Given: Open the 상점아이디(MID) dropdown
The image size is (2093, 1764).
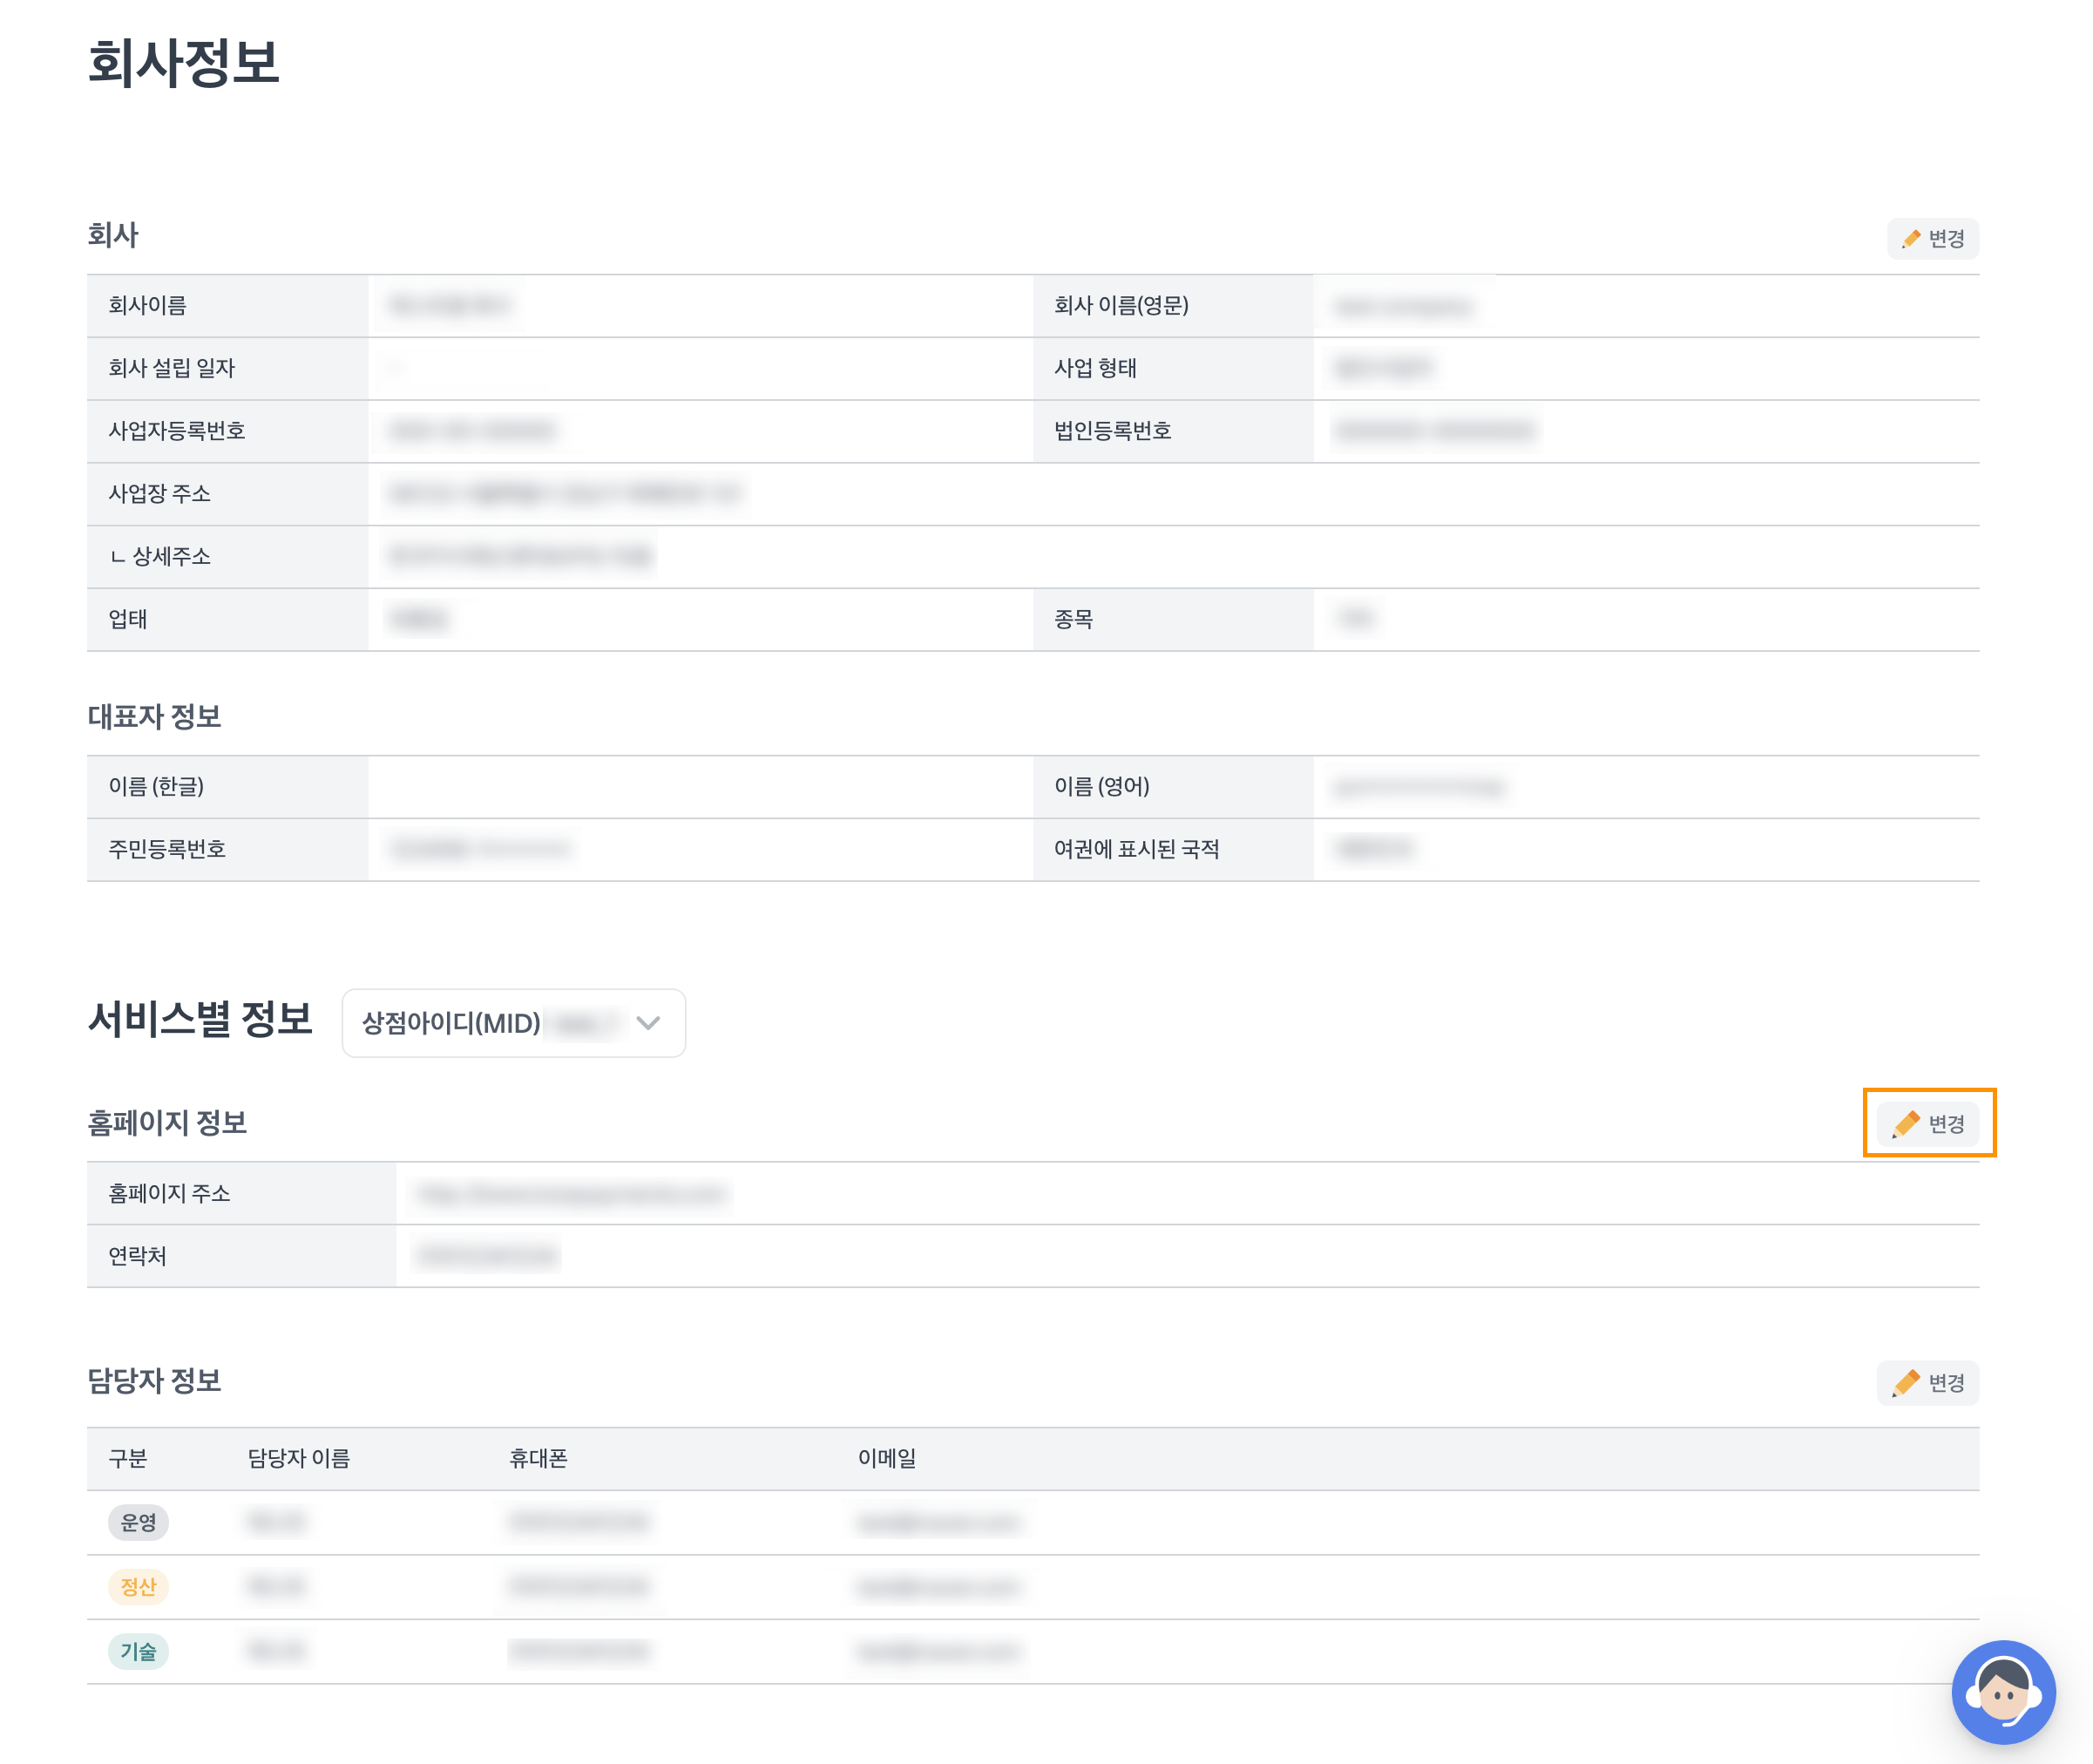Looking at the screenshot, I should point(512,1023).
